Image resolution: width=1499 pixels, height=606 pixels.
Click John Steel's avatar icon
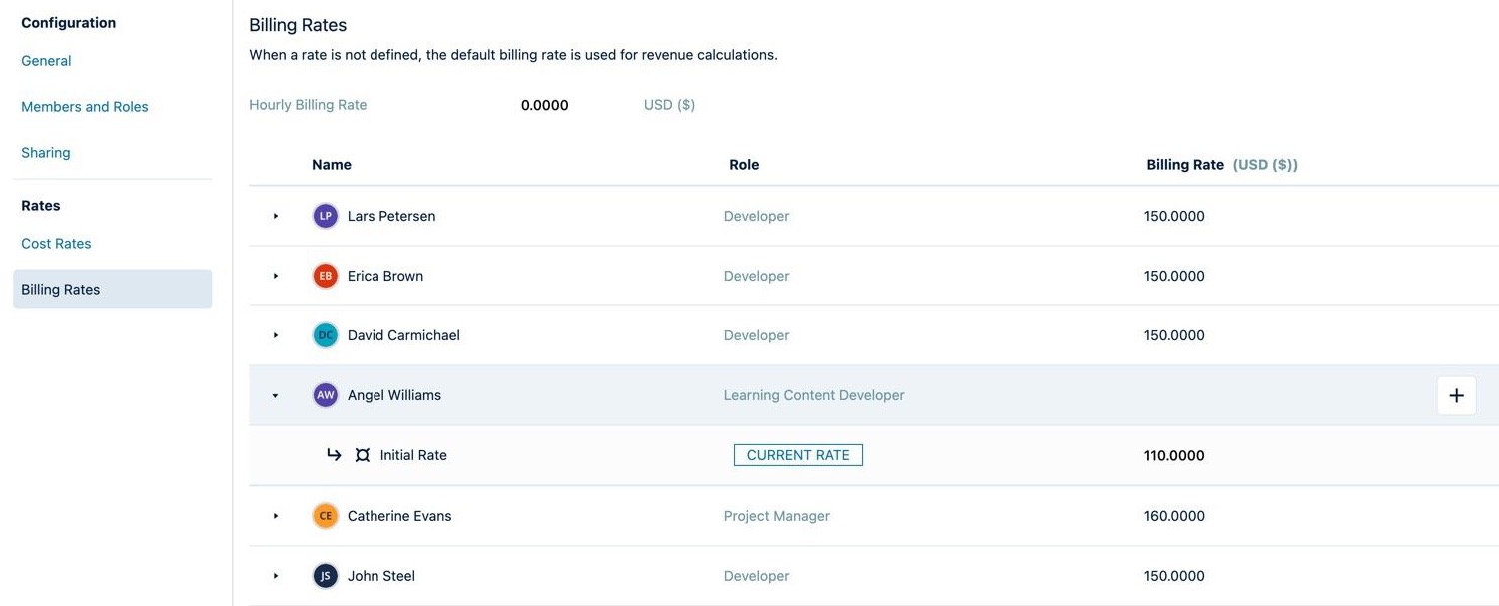click(324, 574)
